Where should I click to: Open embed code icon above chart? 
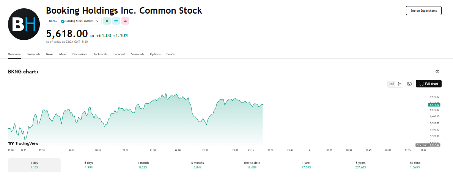click(x=437, y=71)
